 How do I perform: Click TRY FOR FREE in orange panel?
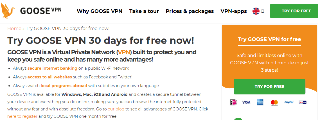269,87
